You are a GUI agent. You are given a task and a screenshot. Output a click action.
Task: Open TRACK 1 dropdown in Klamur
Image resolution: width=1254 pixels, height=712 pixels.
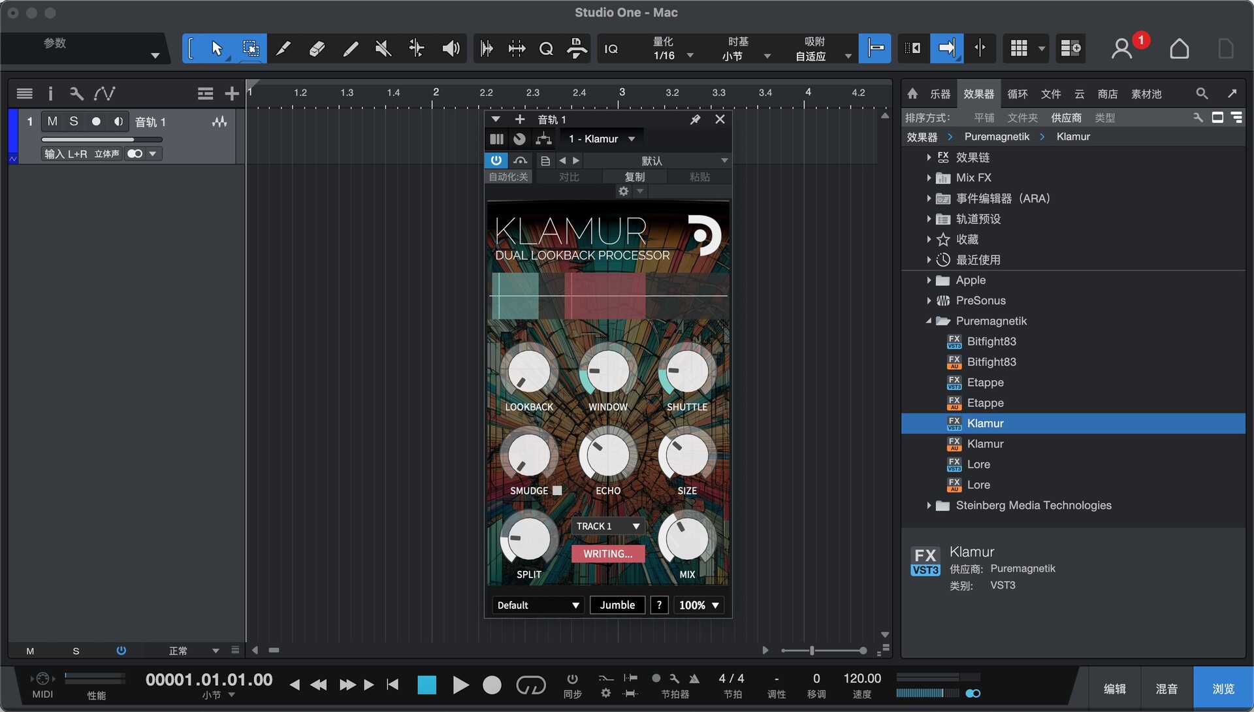608,526
